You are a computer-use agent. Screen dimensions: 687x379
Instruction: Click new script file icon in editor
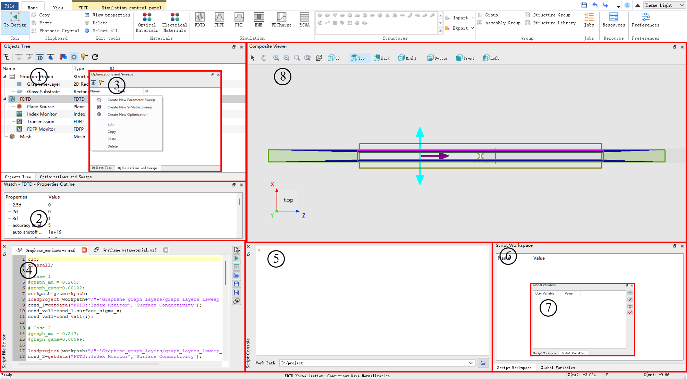click(x=236, y=250)
